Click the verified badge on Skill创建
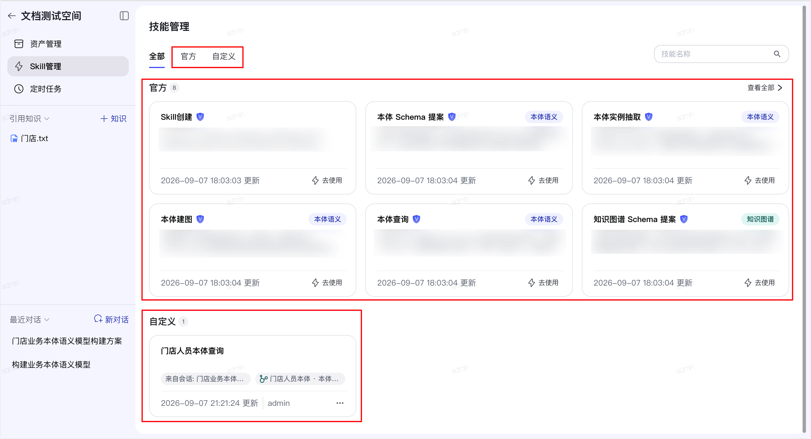811x439 pixels. [x=200, y=117]
